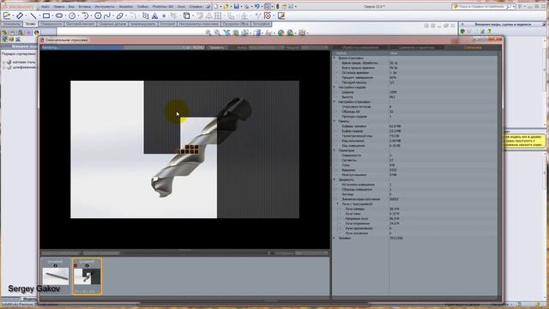This screenshot has height=309, width=549.
Task: Open the DisplayManager tab icon
Action: 37,33
